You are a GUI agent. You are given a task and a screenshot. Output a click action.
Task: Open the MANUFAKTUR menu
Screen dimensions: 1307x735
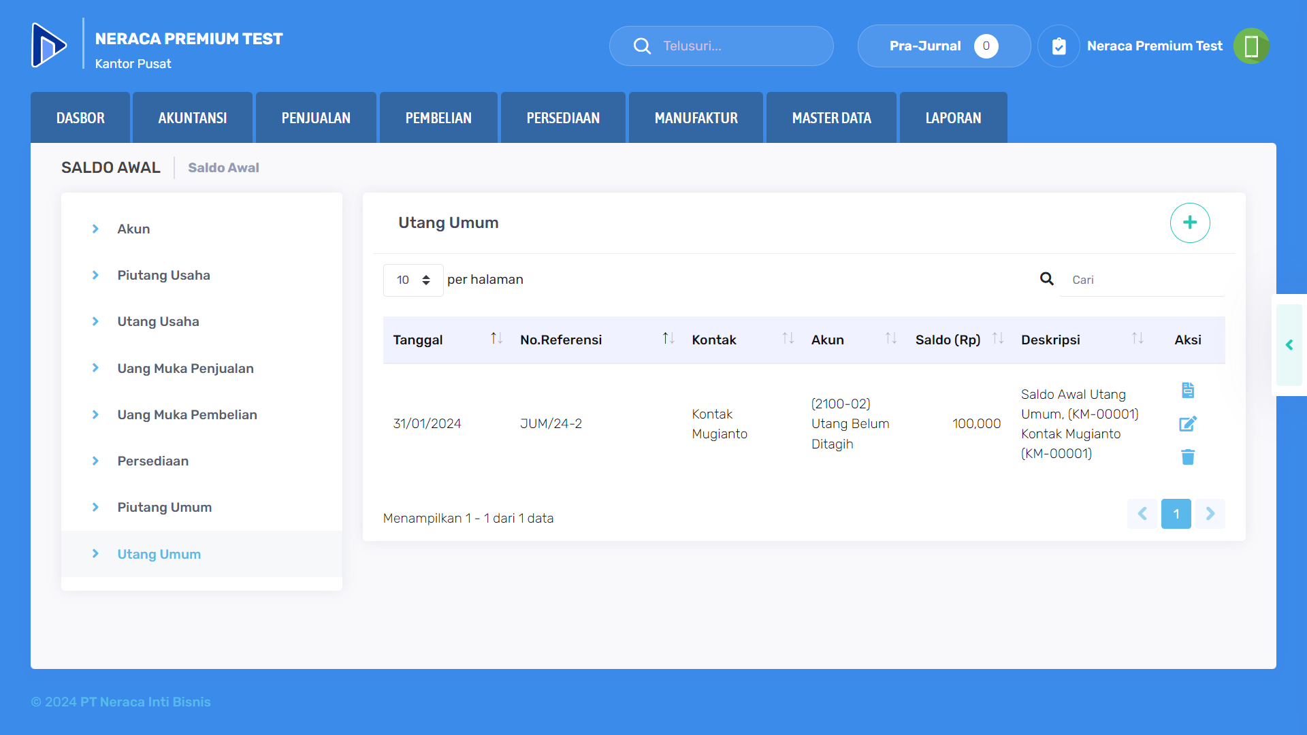click(x=696, y=118)
